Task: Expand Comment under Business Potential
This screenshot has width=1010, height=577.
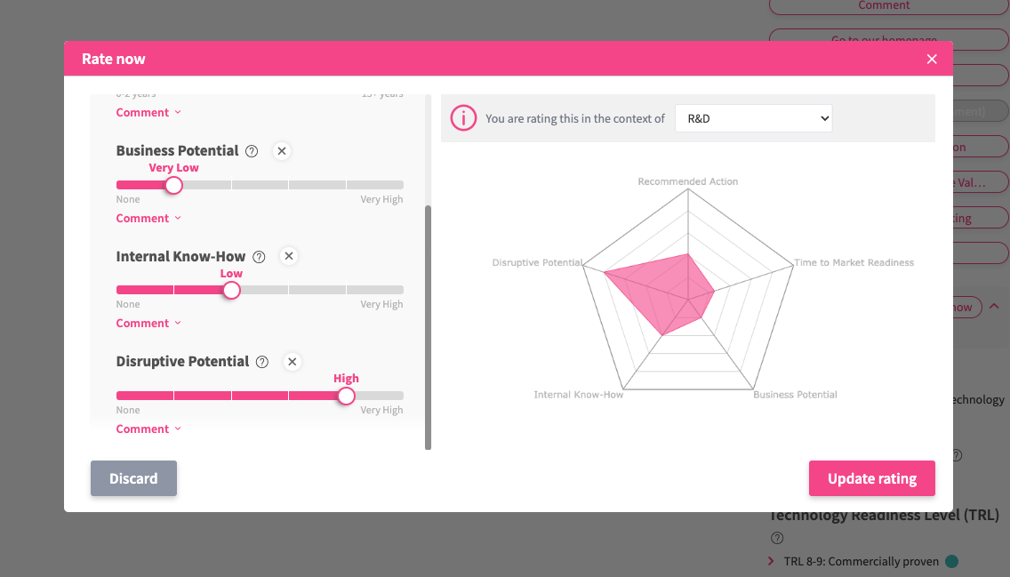Action: (x=148, y=218)
